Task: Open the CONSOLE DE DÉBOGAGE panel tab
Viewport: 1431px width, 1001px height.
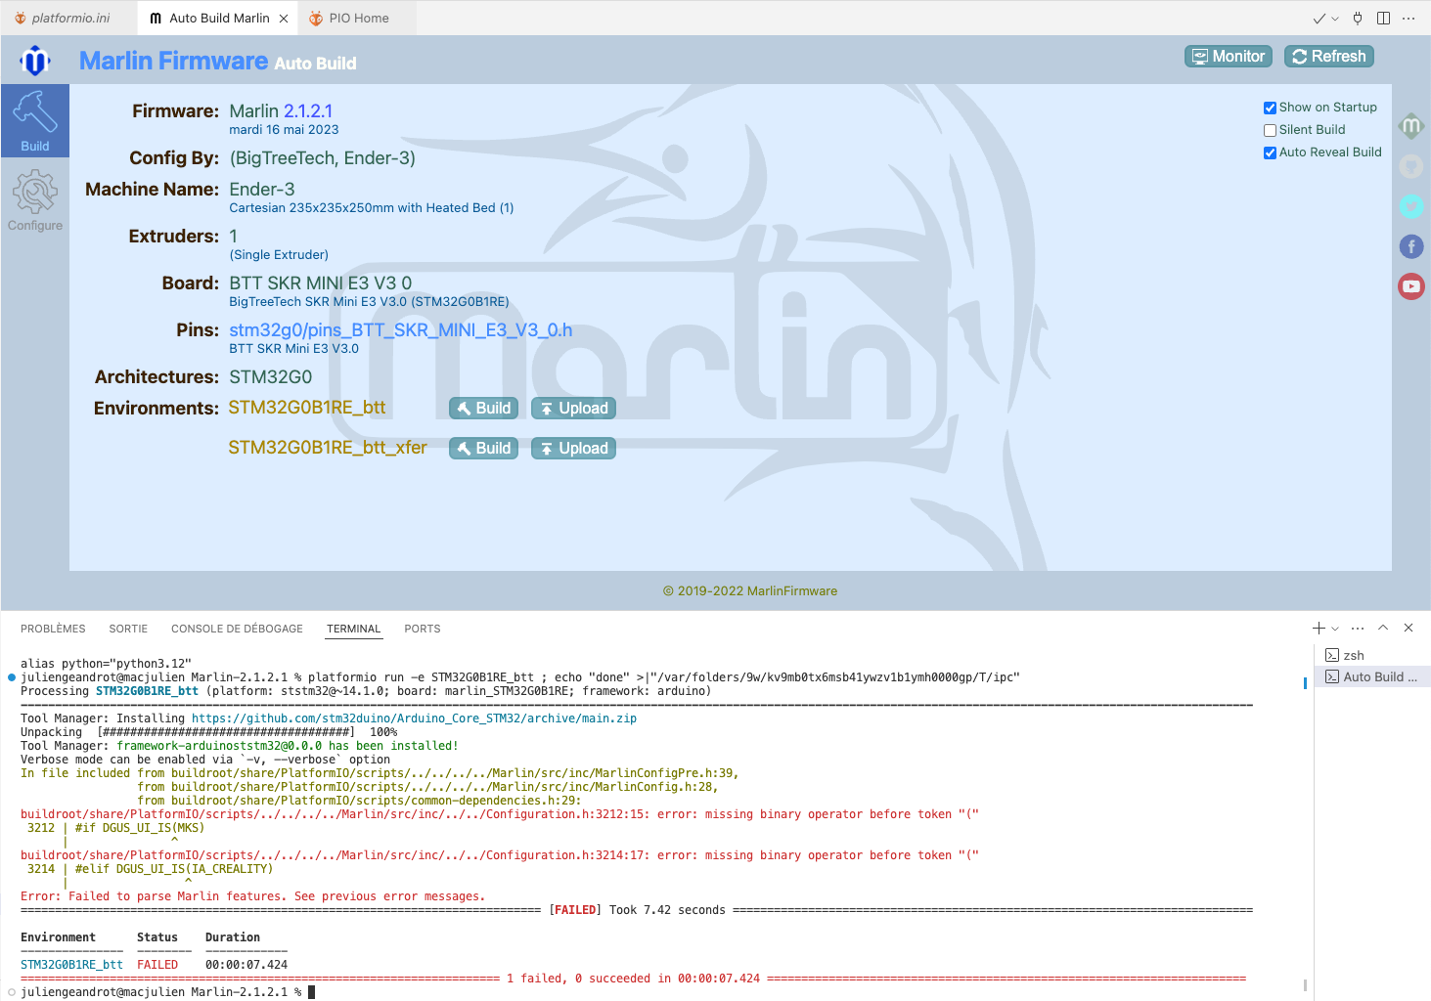Action: click(237, 629)
